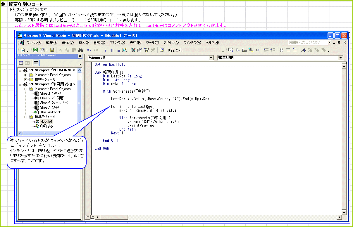
Task: Toggle breakpoint with the hand icon
Action: (281, 50)
